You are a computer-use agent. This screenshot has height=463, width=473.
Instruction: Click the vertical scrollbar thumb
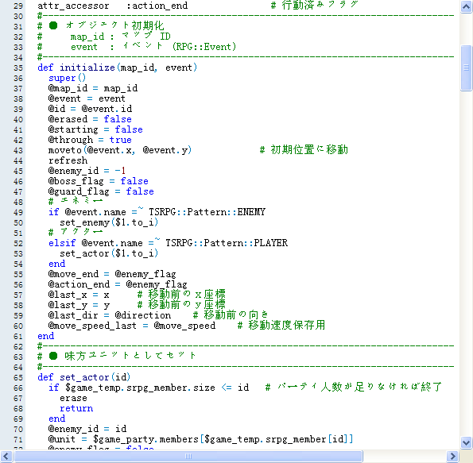click(466, 68)
